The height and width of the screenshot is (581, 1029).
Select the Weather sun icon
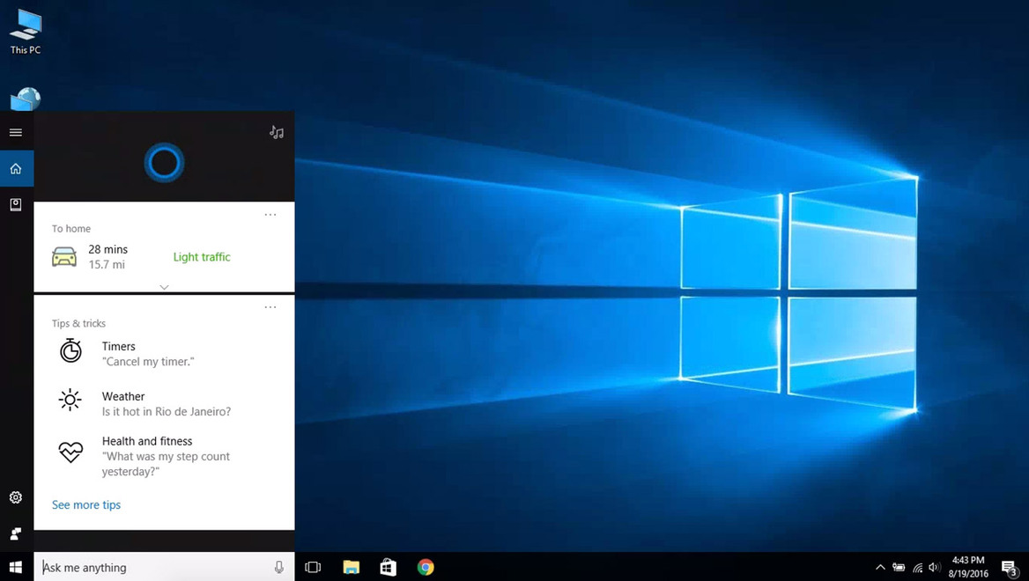[x=70, y=400]
